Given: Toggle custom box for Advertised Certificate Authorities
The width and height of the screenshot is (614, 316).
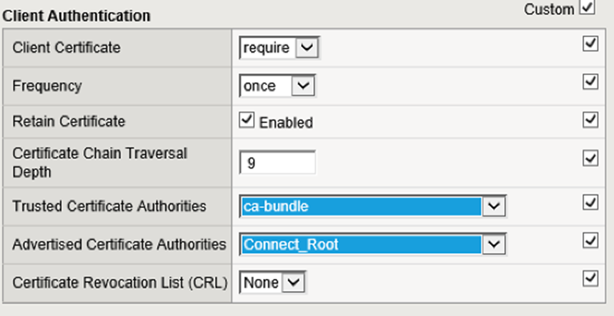Looking at the screenshot, I should pyautogui.click(x=590, y=241).
